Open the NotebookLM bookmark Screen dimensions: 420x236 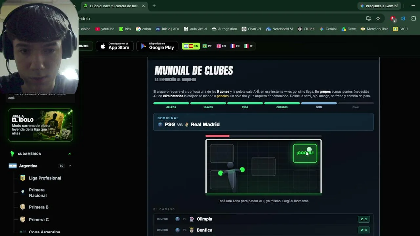tap(279, 29)
